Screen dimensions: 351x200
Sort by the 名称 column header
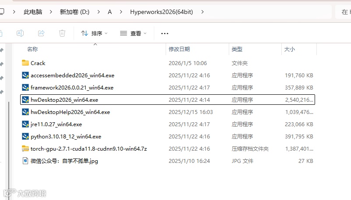pyautogui.click(x=32, y=49)
